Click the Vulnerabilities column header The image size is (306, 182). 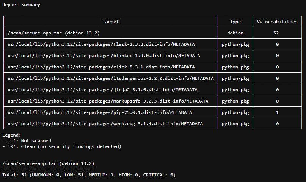(x=277, y=22)
